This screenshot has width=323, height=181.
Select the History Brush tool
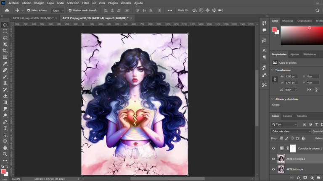tap(5, 90)
